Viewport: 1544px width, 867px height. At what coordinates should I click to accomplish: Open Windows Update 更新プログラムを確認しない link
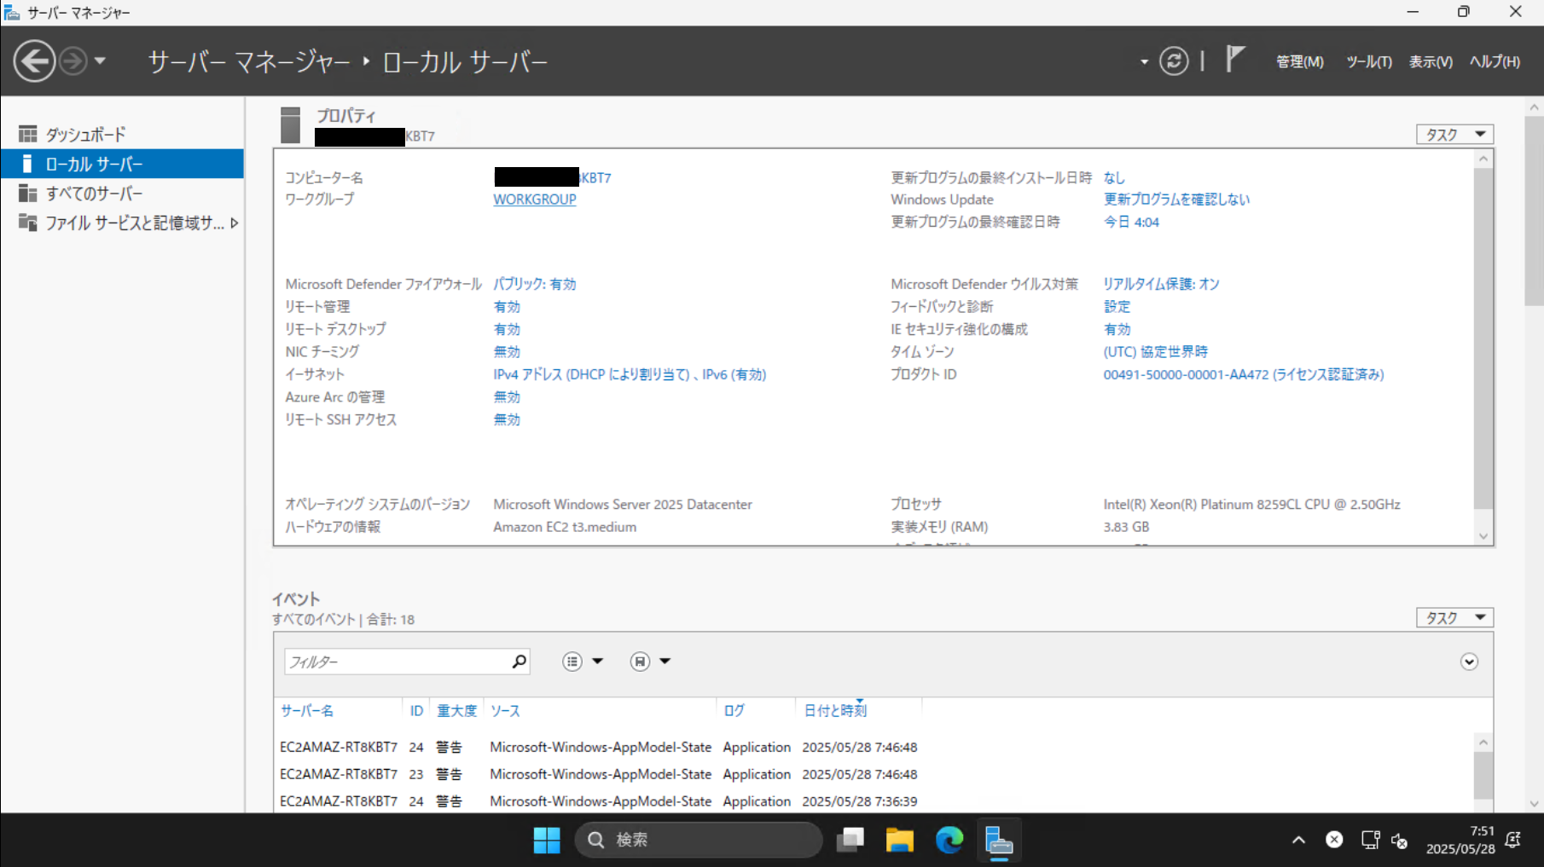pyautogui.click(x=1176, y=199)
